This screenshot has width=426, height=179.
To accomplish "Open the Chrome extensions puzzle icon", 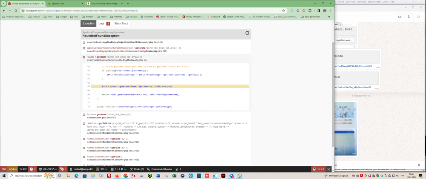I will 309,11.
